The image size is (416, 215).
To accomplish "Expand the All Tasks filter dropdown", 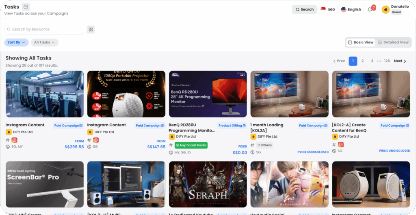I will pos(44,43).
